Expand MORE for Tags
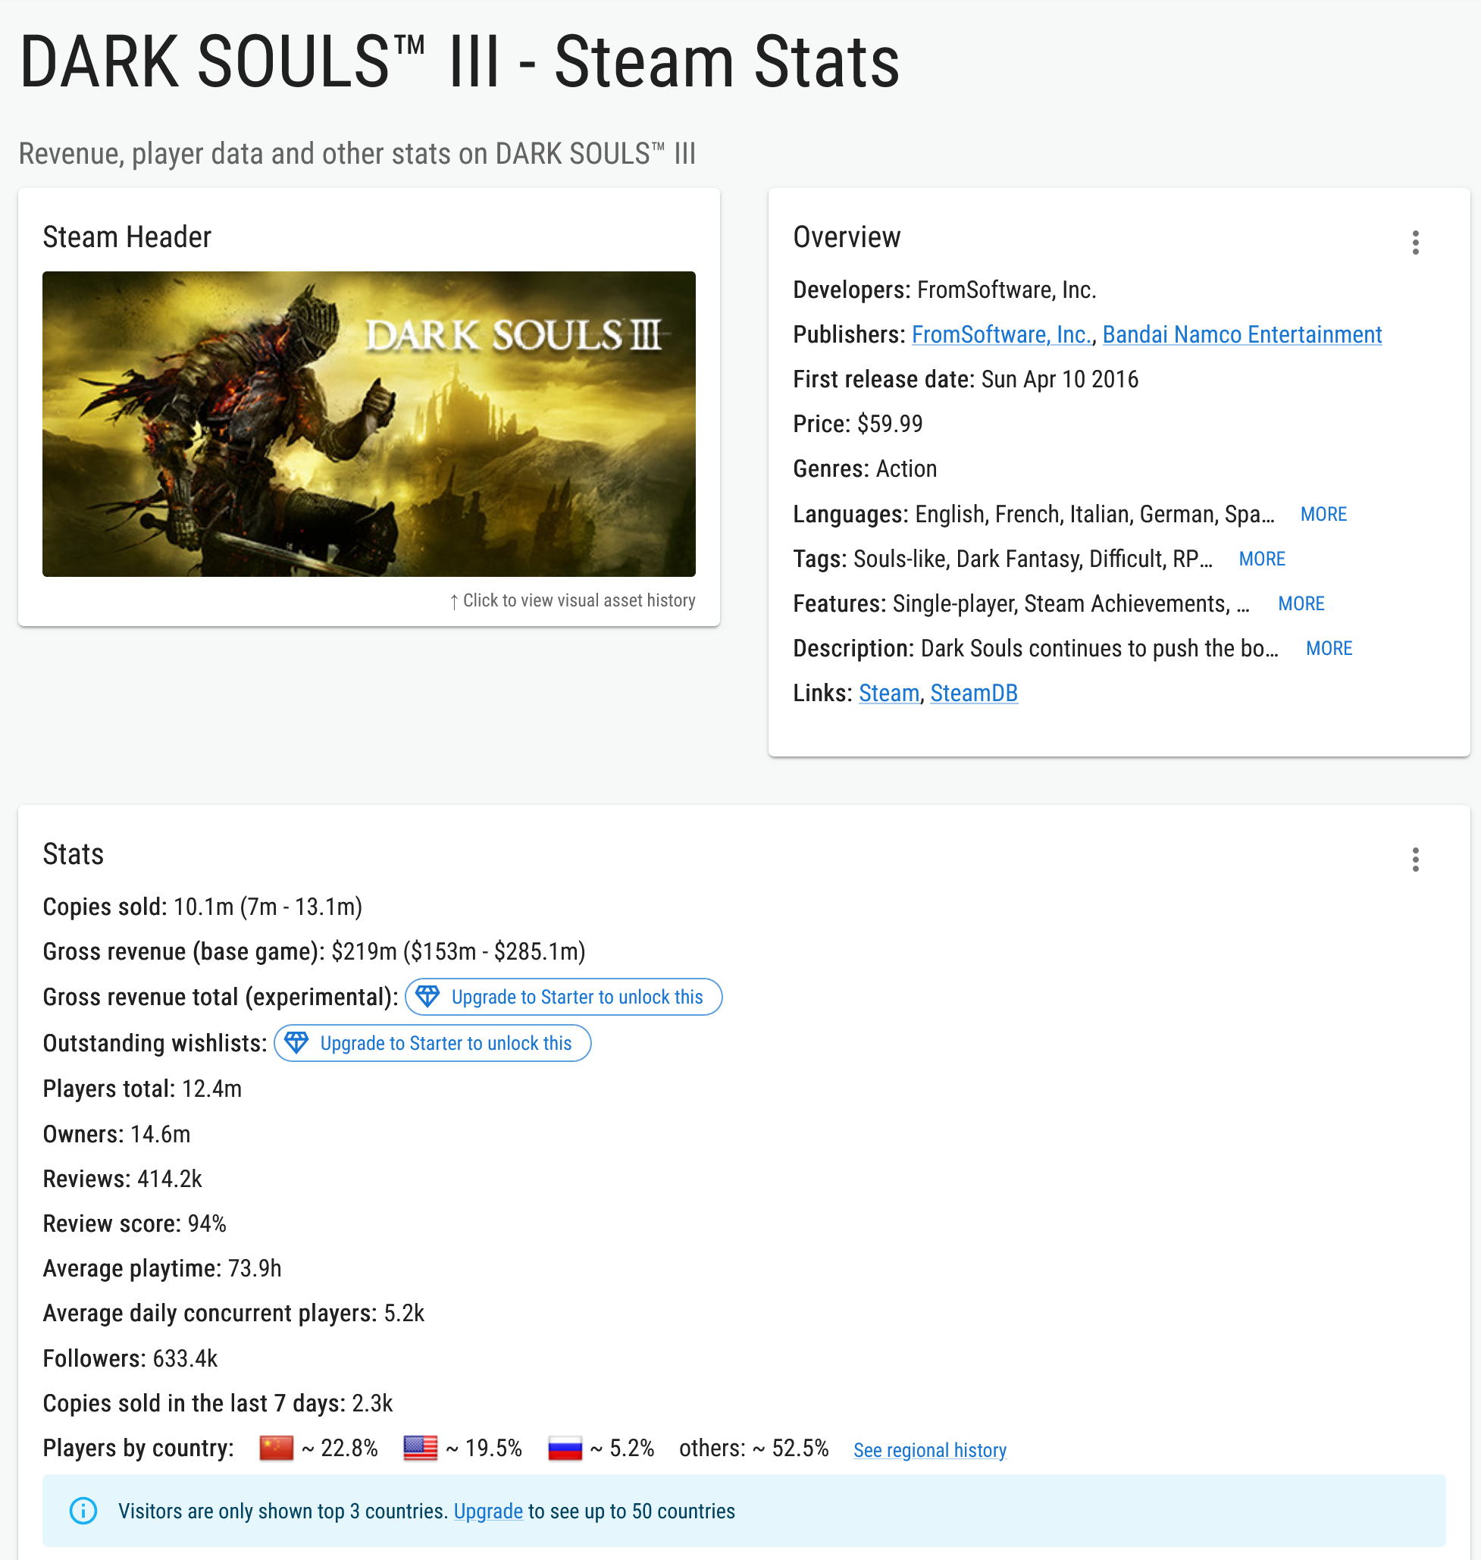Viewport: 1481px width, 1560px height. click(1261, 559)
